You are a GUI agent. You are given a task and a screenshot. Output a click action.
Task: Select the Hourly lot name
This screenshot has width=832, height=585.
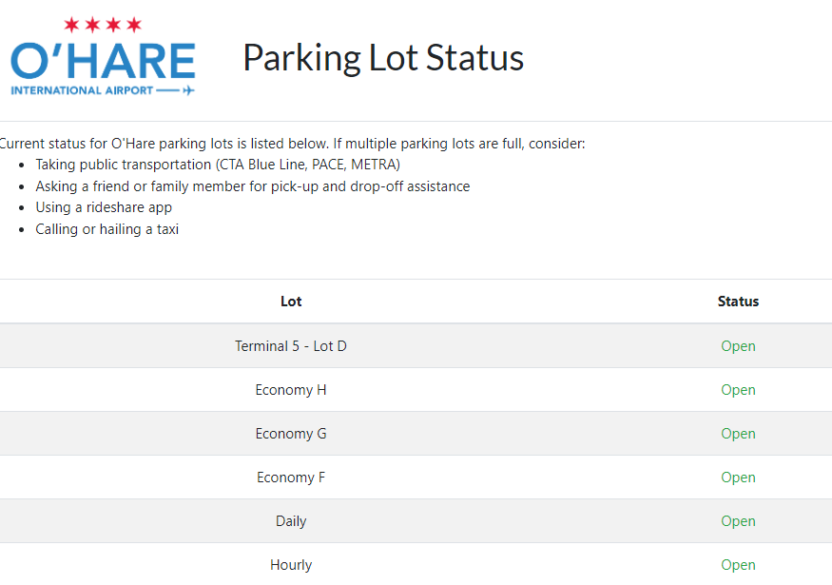(291, 565)
